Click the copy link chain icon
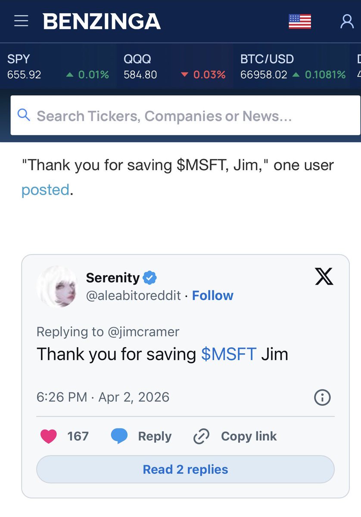This screenshot has height=517, width=361. pos(201,436)
